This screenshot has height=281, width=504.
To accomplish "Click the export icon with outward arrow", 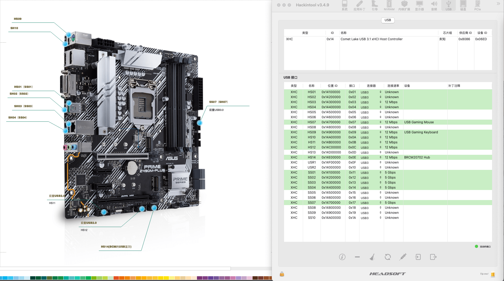I will [433, 257].
